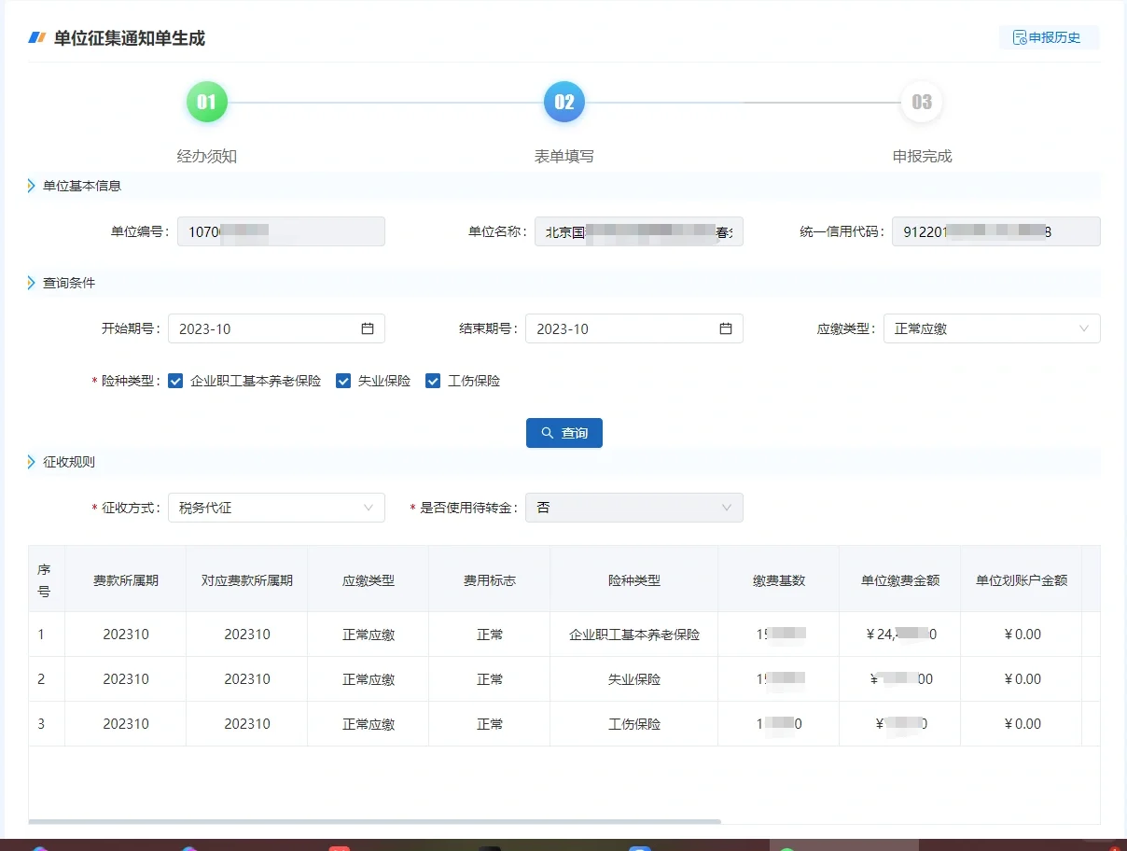Click the 03 申报完成 step circle
Screen dimensions: 1127x851
[x=921, y=102]
